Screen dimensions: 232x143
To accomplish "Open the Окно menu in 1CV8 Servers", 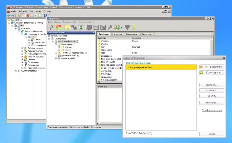I will coord(38,11).
